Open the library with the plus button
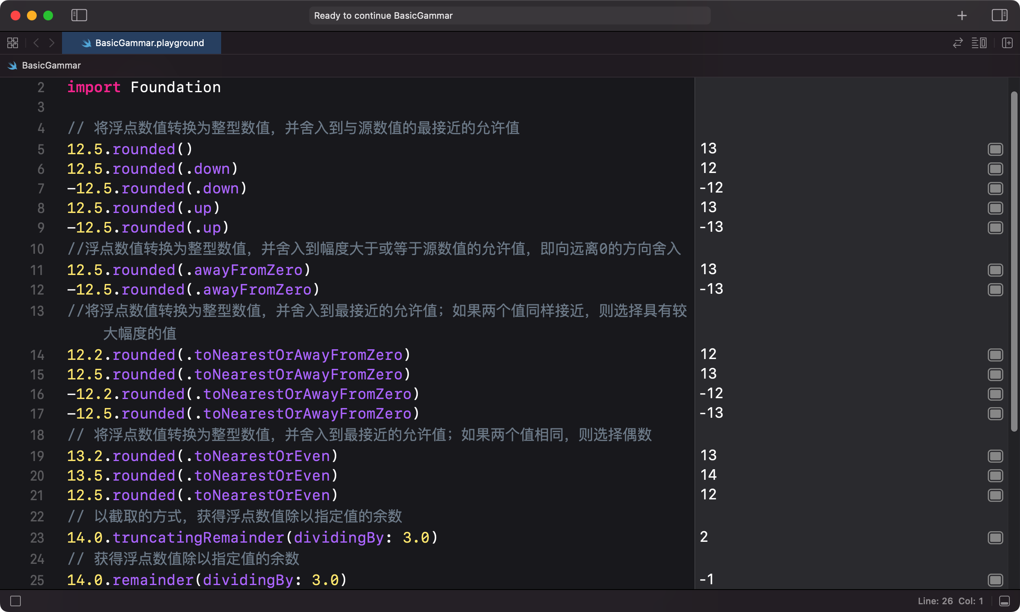Image resolution: width=1020 pixels, height=612 pixels. click(x=962, y=16)
